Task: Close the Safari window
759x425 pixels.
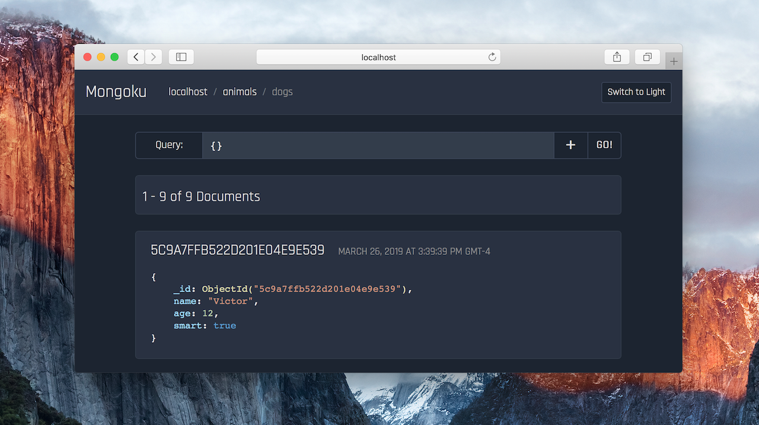Action: tap(87, 57)
